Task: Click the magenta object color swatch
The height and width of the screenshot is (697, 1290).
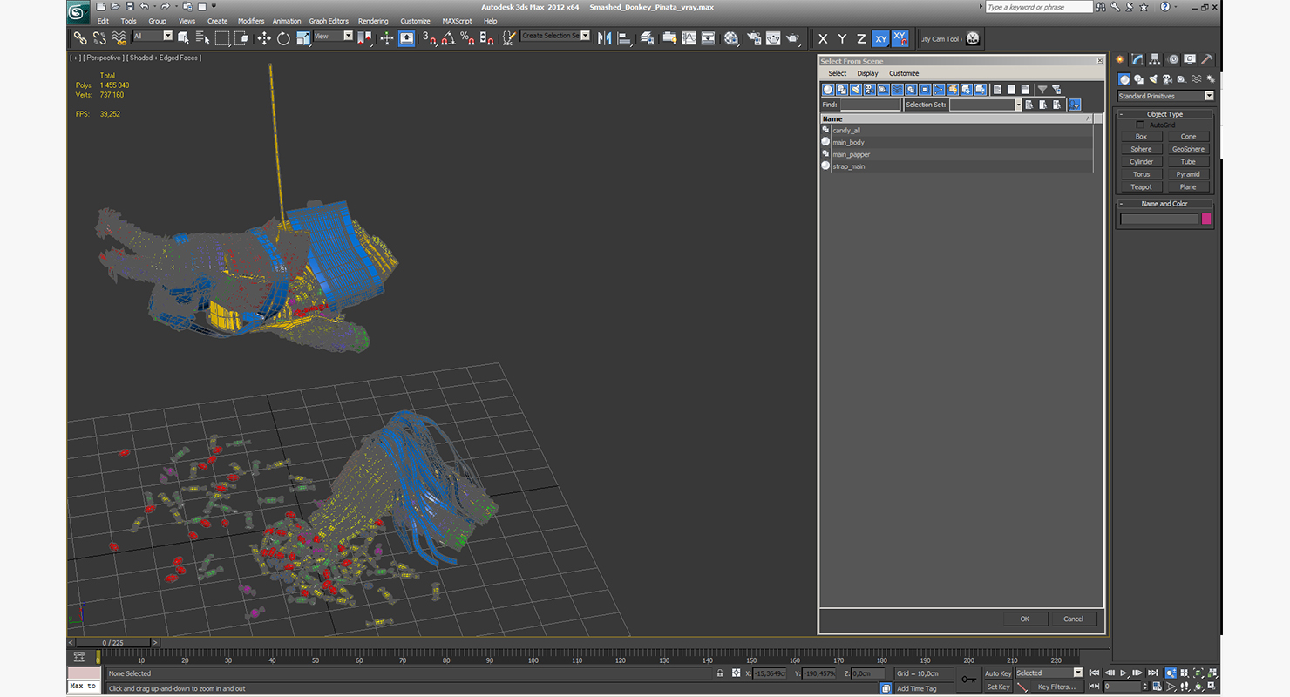Action: pos(1207,219)
